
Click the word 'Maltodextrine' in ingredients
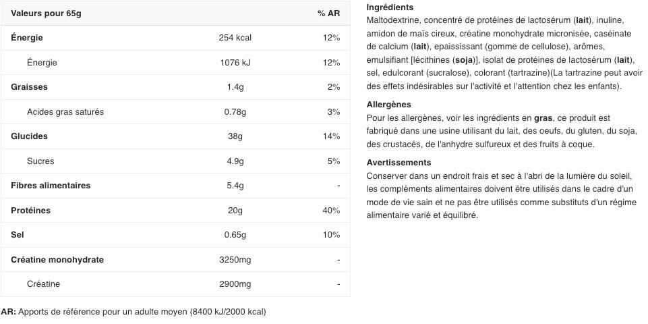[393, 20]
